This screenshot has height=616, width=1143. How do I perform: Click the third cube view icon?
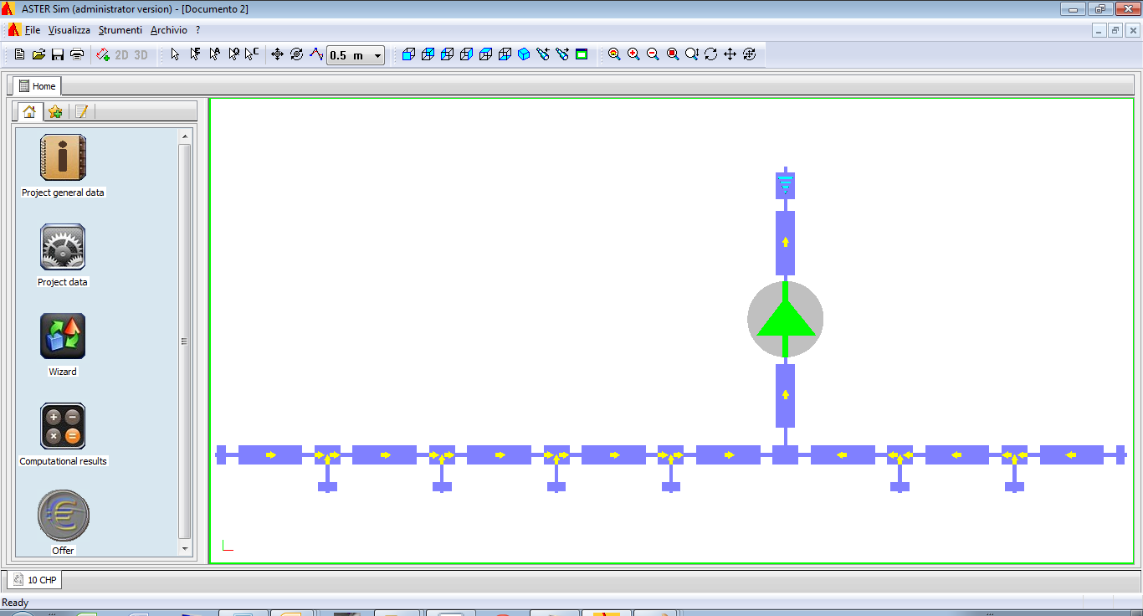[x=447, y=54]
